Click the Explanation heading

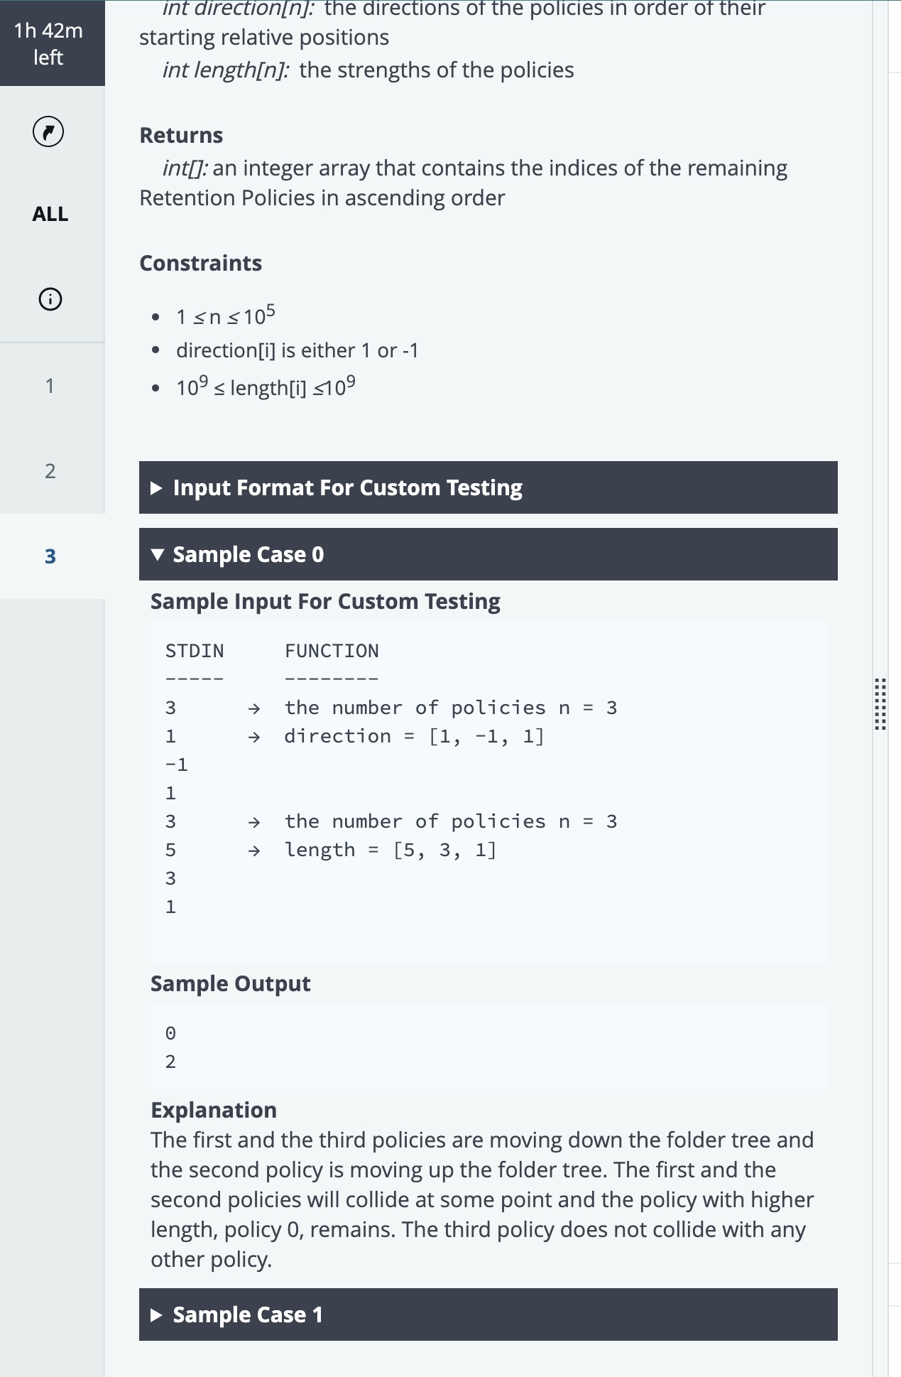click(214, 1110)
